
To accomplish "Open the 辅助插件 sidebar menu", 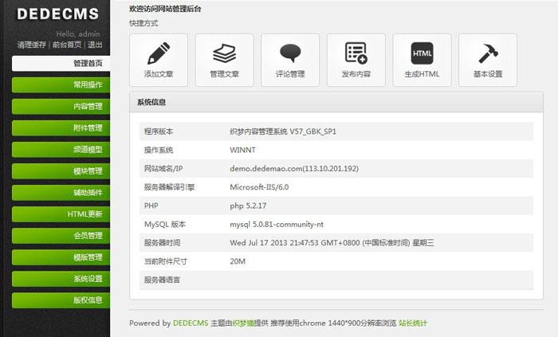I will (61, 193).
